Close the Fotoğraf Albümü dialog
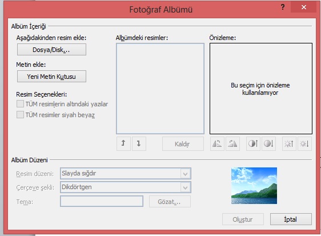This screenshot has height=236, width=321. click(x=304, y=7)
